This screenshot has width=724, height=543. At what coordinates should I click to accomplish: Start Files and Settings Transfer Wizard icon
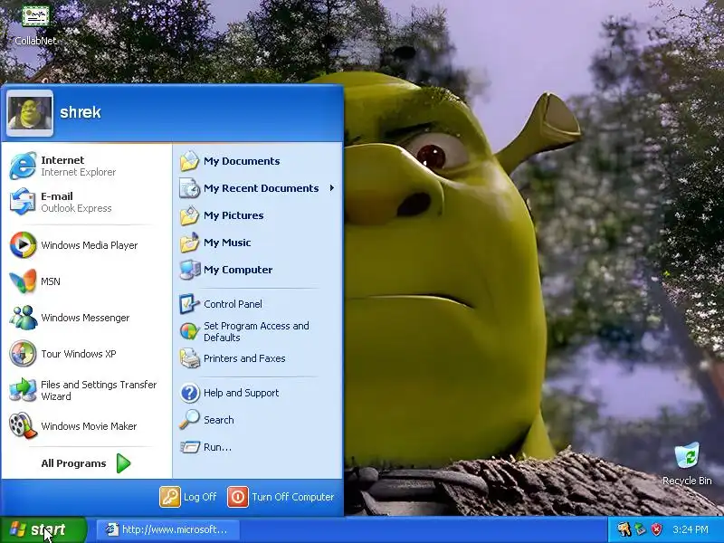tap(23, 390)
